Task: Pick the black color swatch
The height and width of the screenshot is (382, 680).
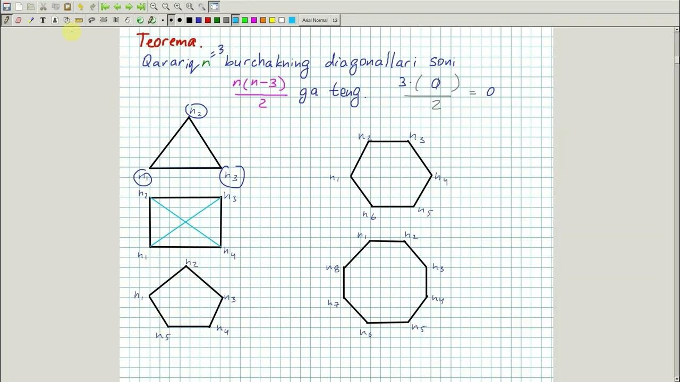Action: (189, 20)
